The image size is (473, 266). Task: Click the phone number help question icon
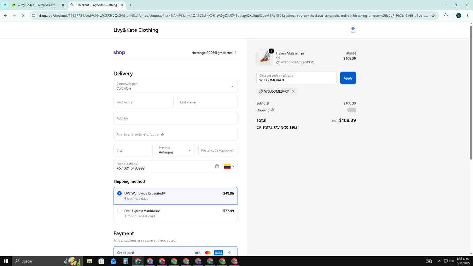(x=217, y=166)
